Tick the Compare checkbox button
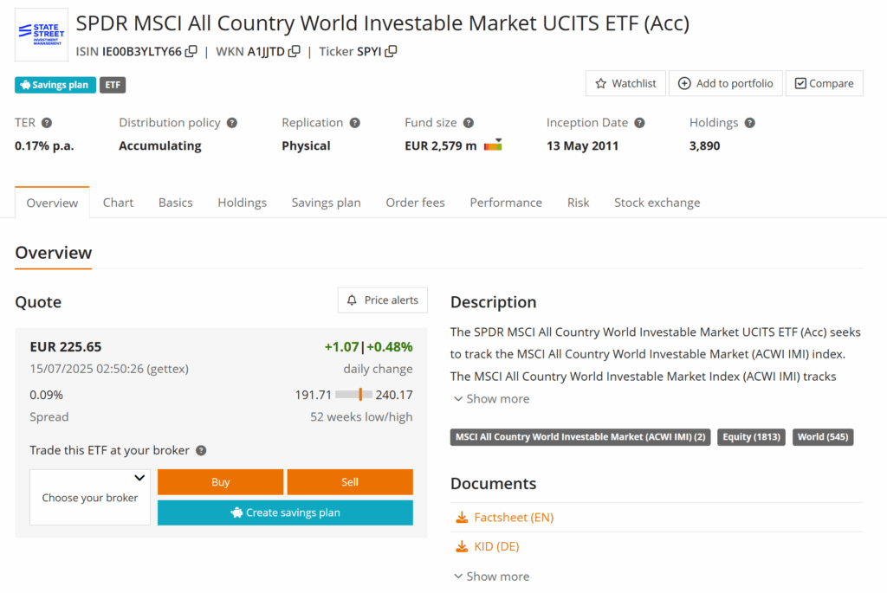The width and height of the screenshot is (887, 593). [x=824, y=83]
